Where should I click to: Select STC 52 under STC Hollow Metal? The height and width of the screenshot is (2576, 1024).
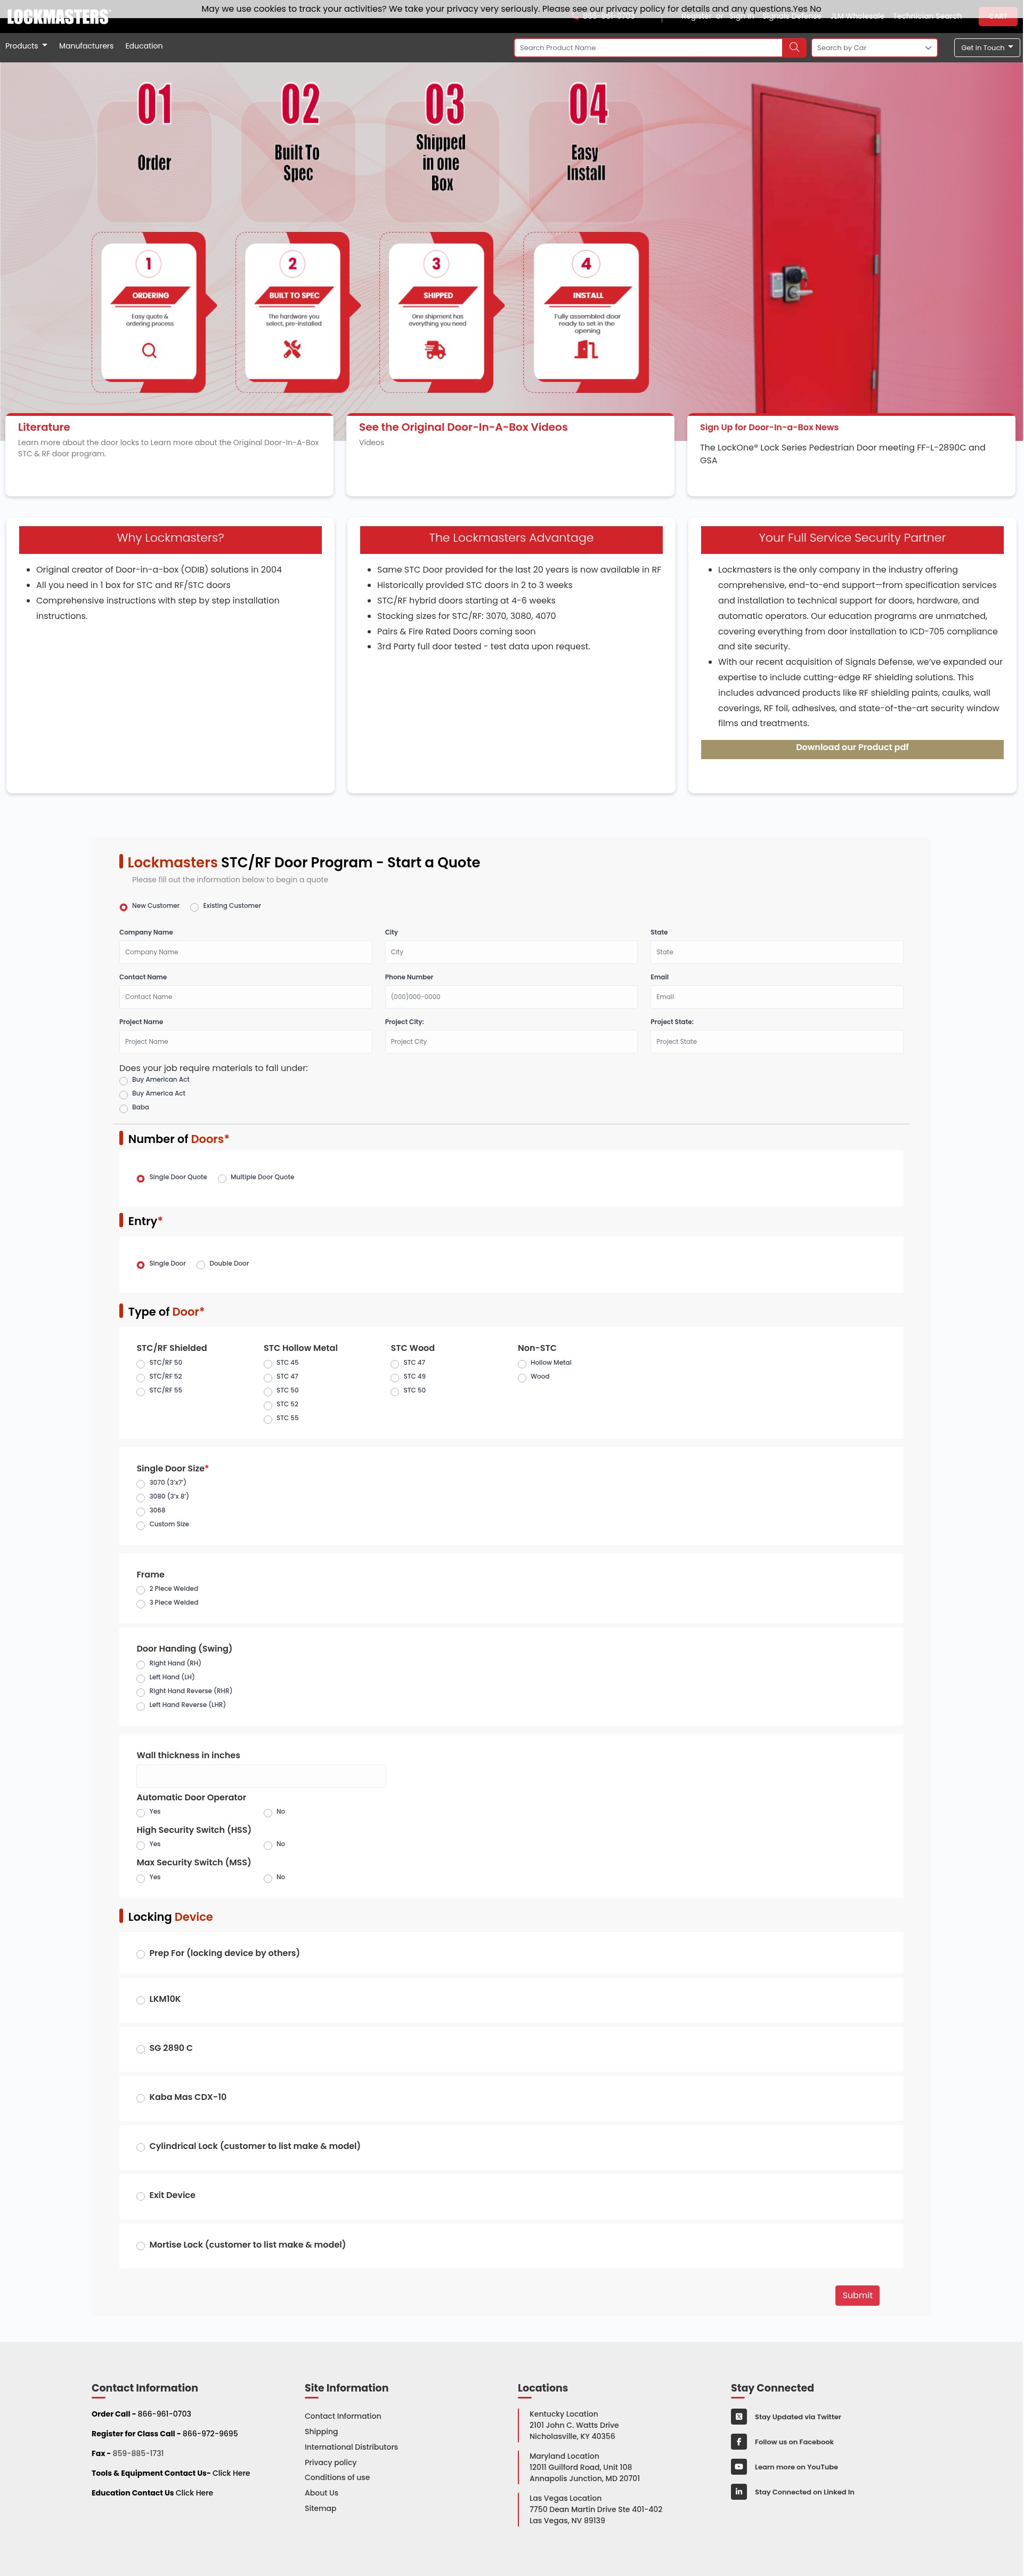(x=268, y=1406)
